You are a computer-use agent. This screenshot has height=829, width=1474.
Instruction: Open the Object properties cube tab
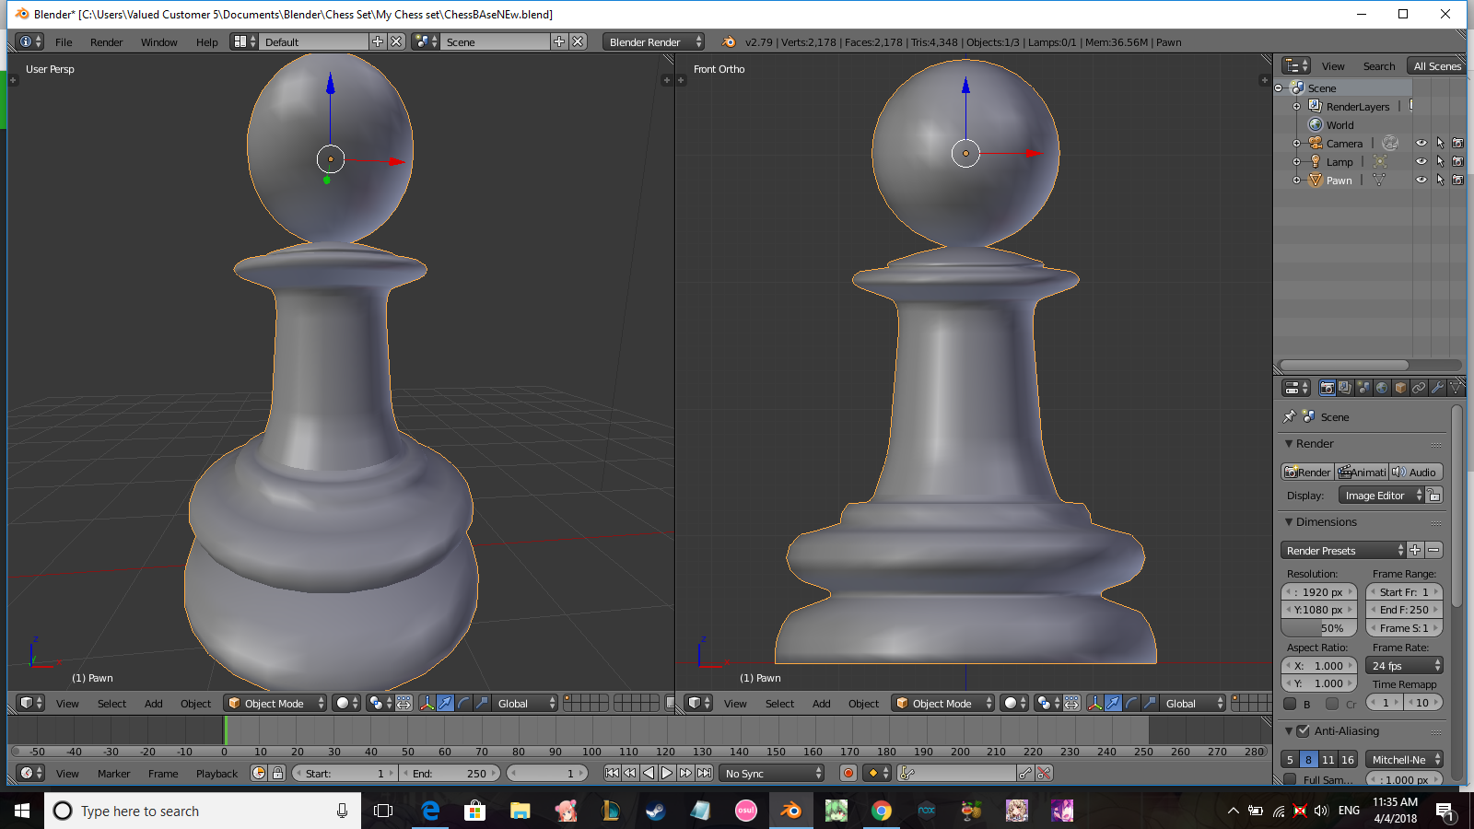click(x=1400, y=388)
